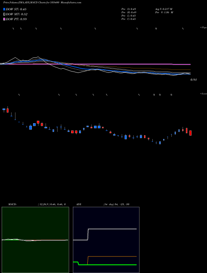Click the 'Pre H: 0.49' high value

(129, 12)
